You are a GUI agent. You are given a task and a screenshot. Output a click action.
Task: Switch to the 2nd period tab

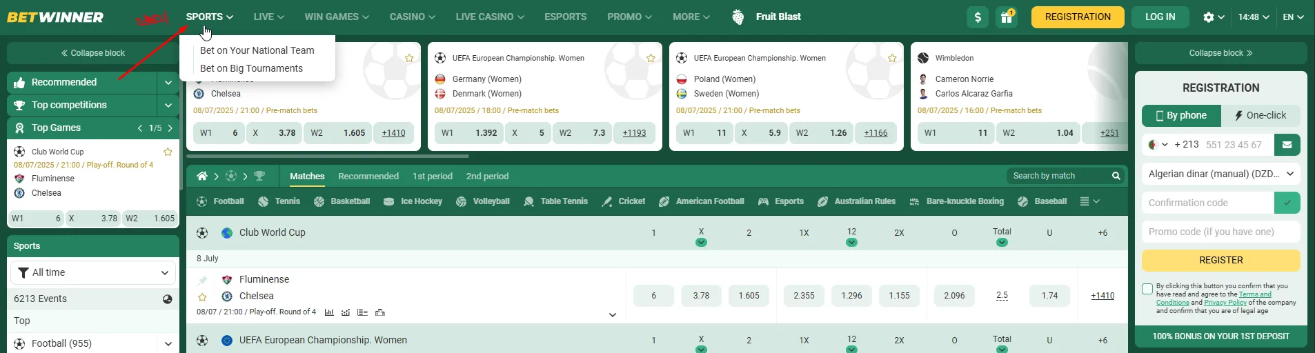(487, 176)
